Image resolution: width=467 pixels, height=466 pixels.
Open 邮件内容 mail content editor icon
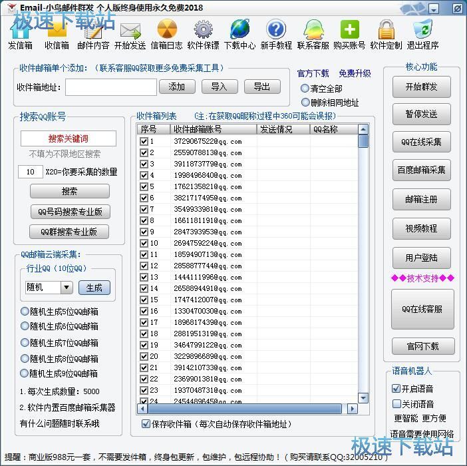pos(93,35)
